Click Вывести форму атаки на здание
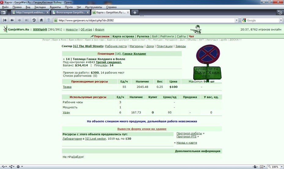 tap(142, 129)
